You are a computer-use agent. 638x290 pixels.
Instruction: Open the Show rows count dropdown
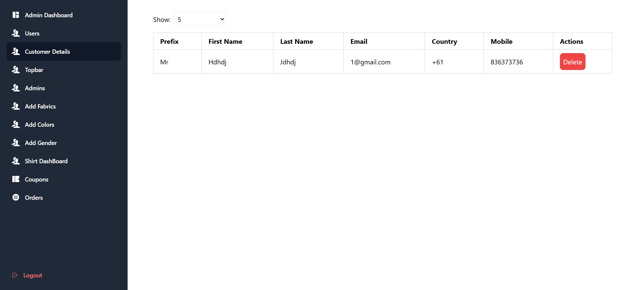(x=200, y=19)
